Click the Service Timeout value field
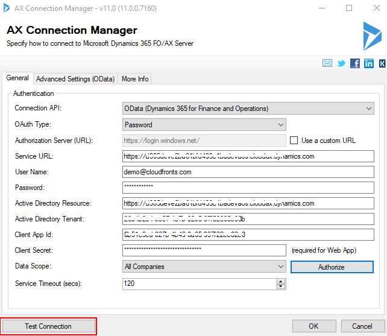 click(200, 284)
